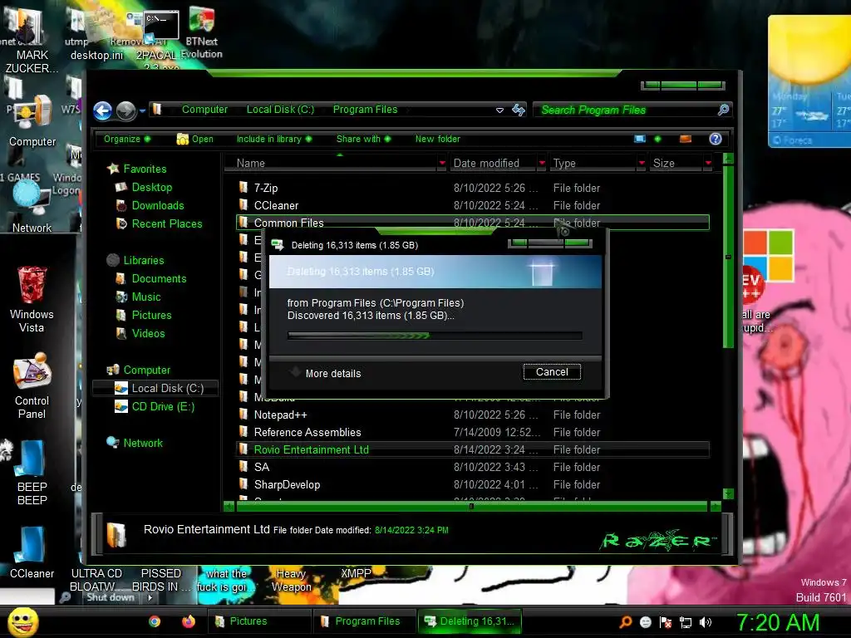851x638 pixels.
Task: Switch to the Program Files taskbar window
Action: point(365,621)
